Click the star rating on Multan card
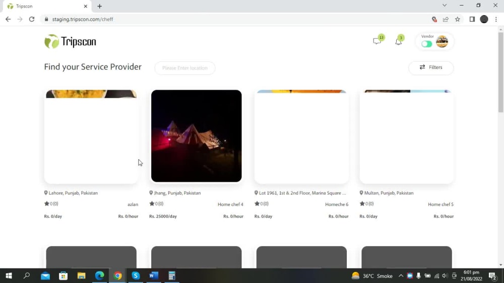This screenshot has width=504, height=283. [366, 203]
